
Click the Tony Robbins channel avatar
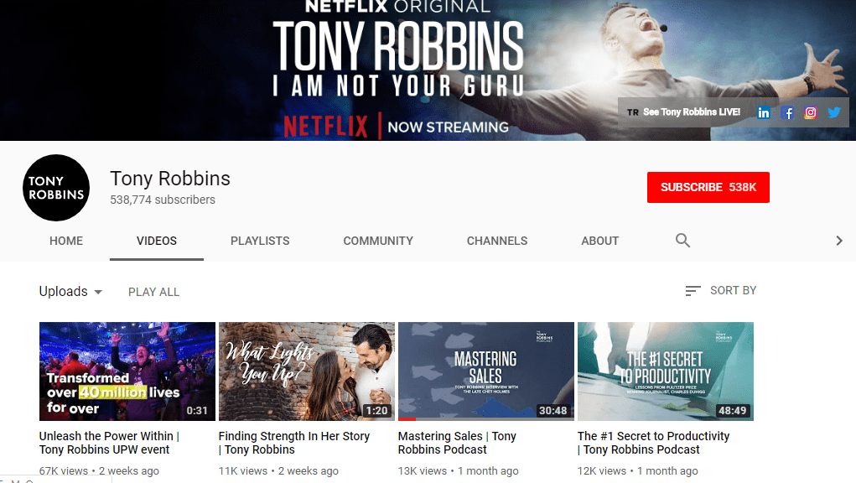[x=56, y=188]
